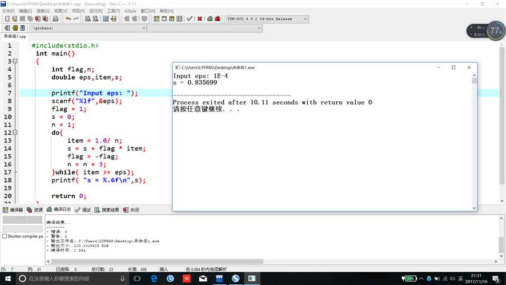The image size is (506, 285).
Task: Collapse the do-loop fold at line 12
Action: click(15, 132)
